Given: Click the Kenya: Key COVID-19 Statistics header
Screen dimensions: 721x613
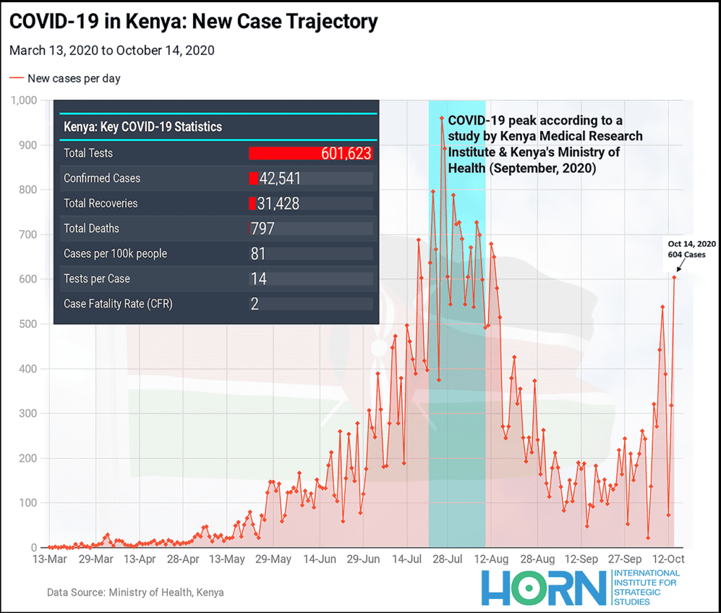Looking at the screenshot, I should [x=143, y=128].
